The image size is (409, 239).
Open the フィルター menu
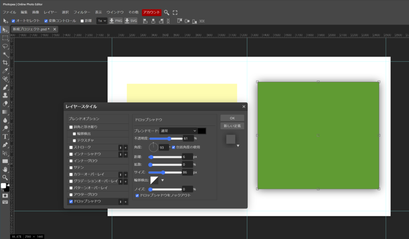coord(82,12)
